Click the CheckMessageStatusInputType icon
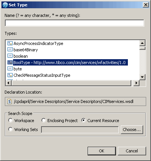Viewport: 151px width, 161px height. click(10, 75)
